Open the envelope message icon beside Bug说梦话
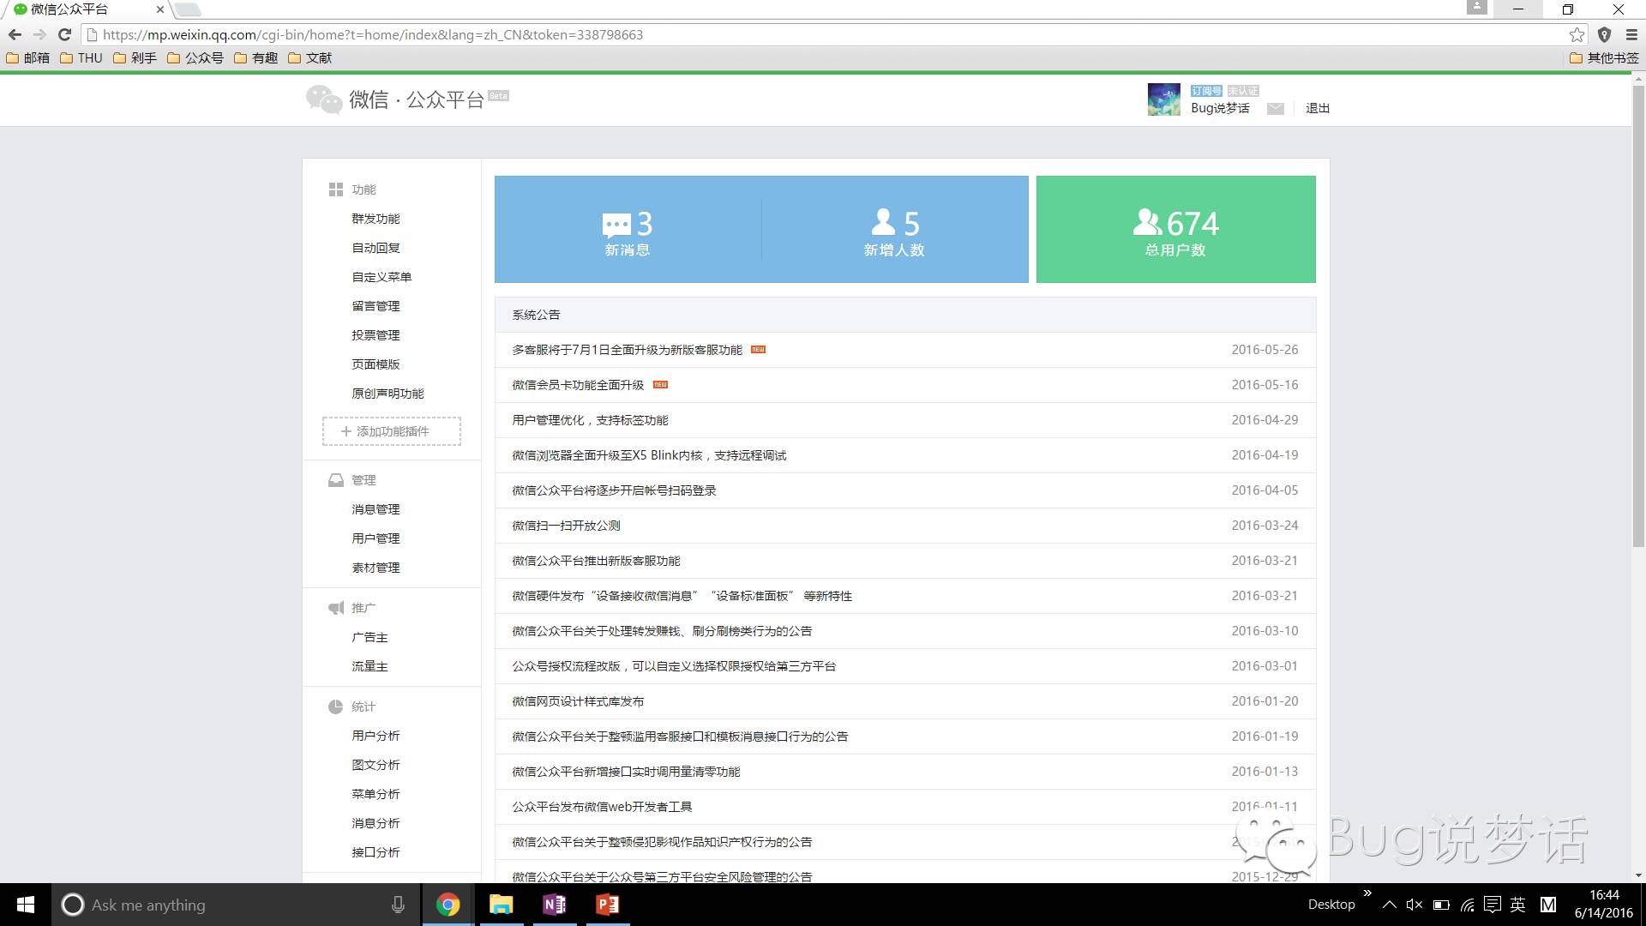The height and width of the screenshot is (926, 1646). click(1276, 108)
